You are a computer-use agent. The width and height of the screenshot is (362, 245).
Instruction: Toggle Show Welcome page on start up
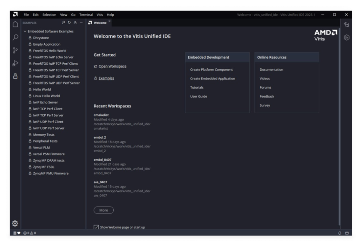click(x=96, y=227)
